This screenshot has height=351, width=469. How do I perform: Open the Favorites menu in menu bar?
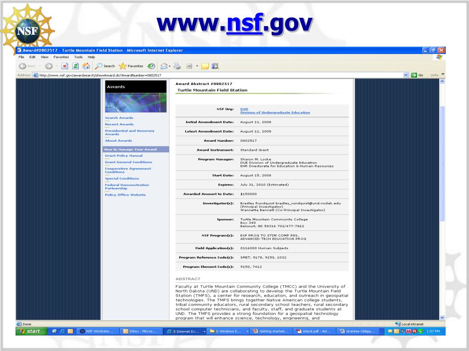pyautogui.click(x=61, y=57)
